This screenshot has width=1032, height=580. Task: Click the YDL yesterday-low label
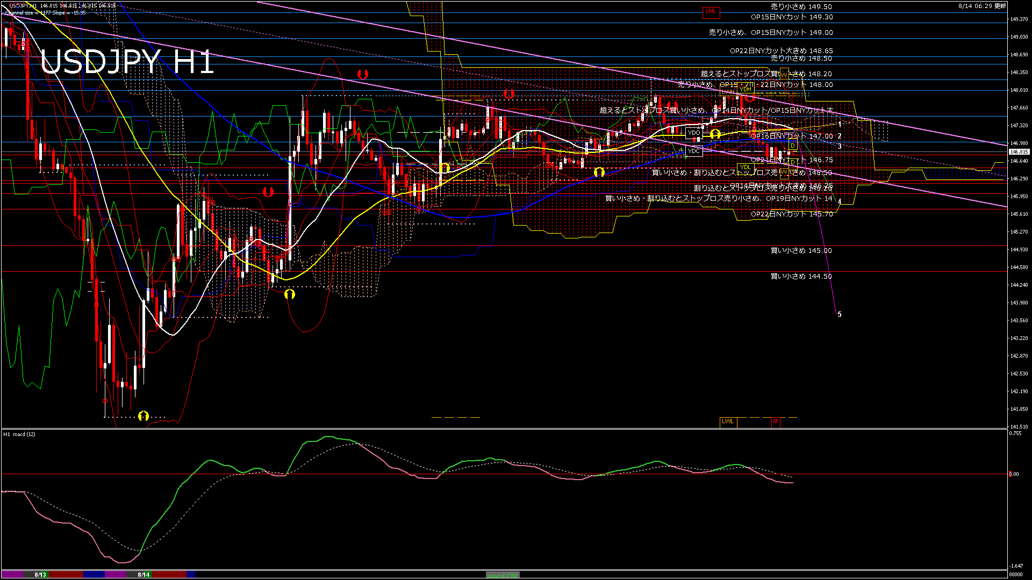(x=745, y=168)
